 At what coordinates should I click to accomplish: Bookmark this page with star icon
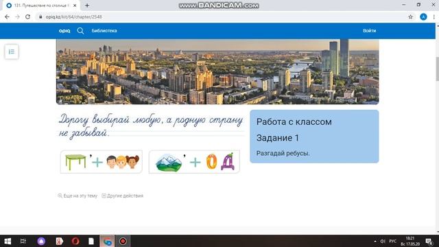point(410,16)
